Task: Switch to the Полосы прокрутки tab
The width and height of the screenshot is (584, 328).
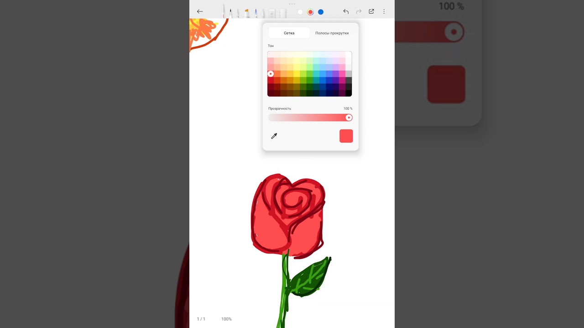Action: pos(332,33)
